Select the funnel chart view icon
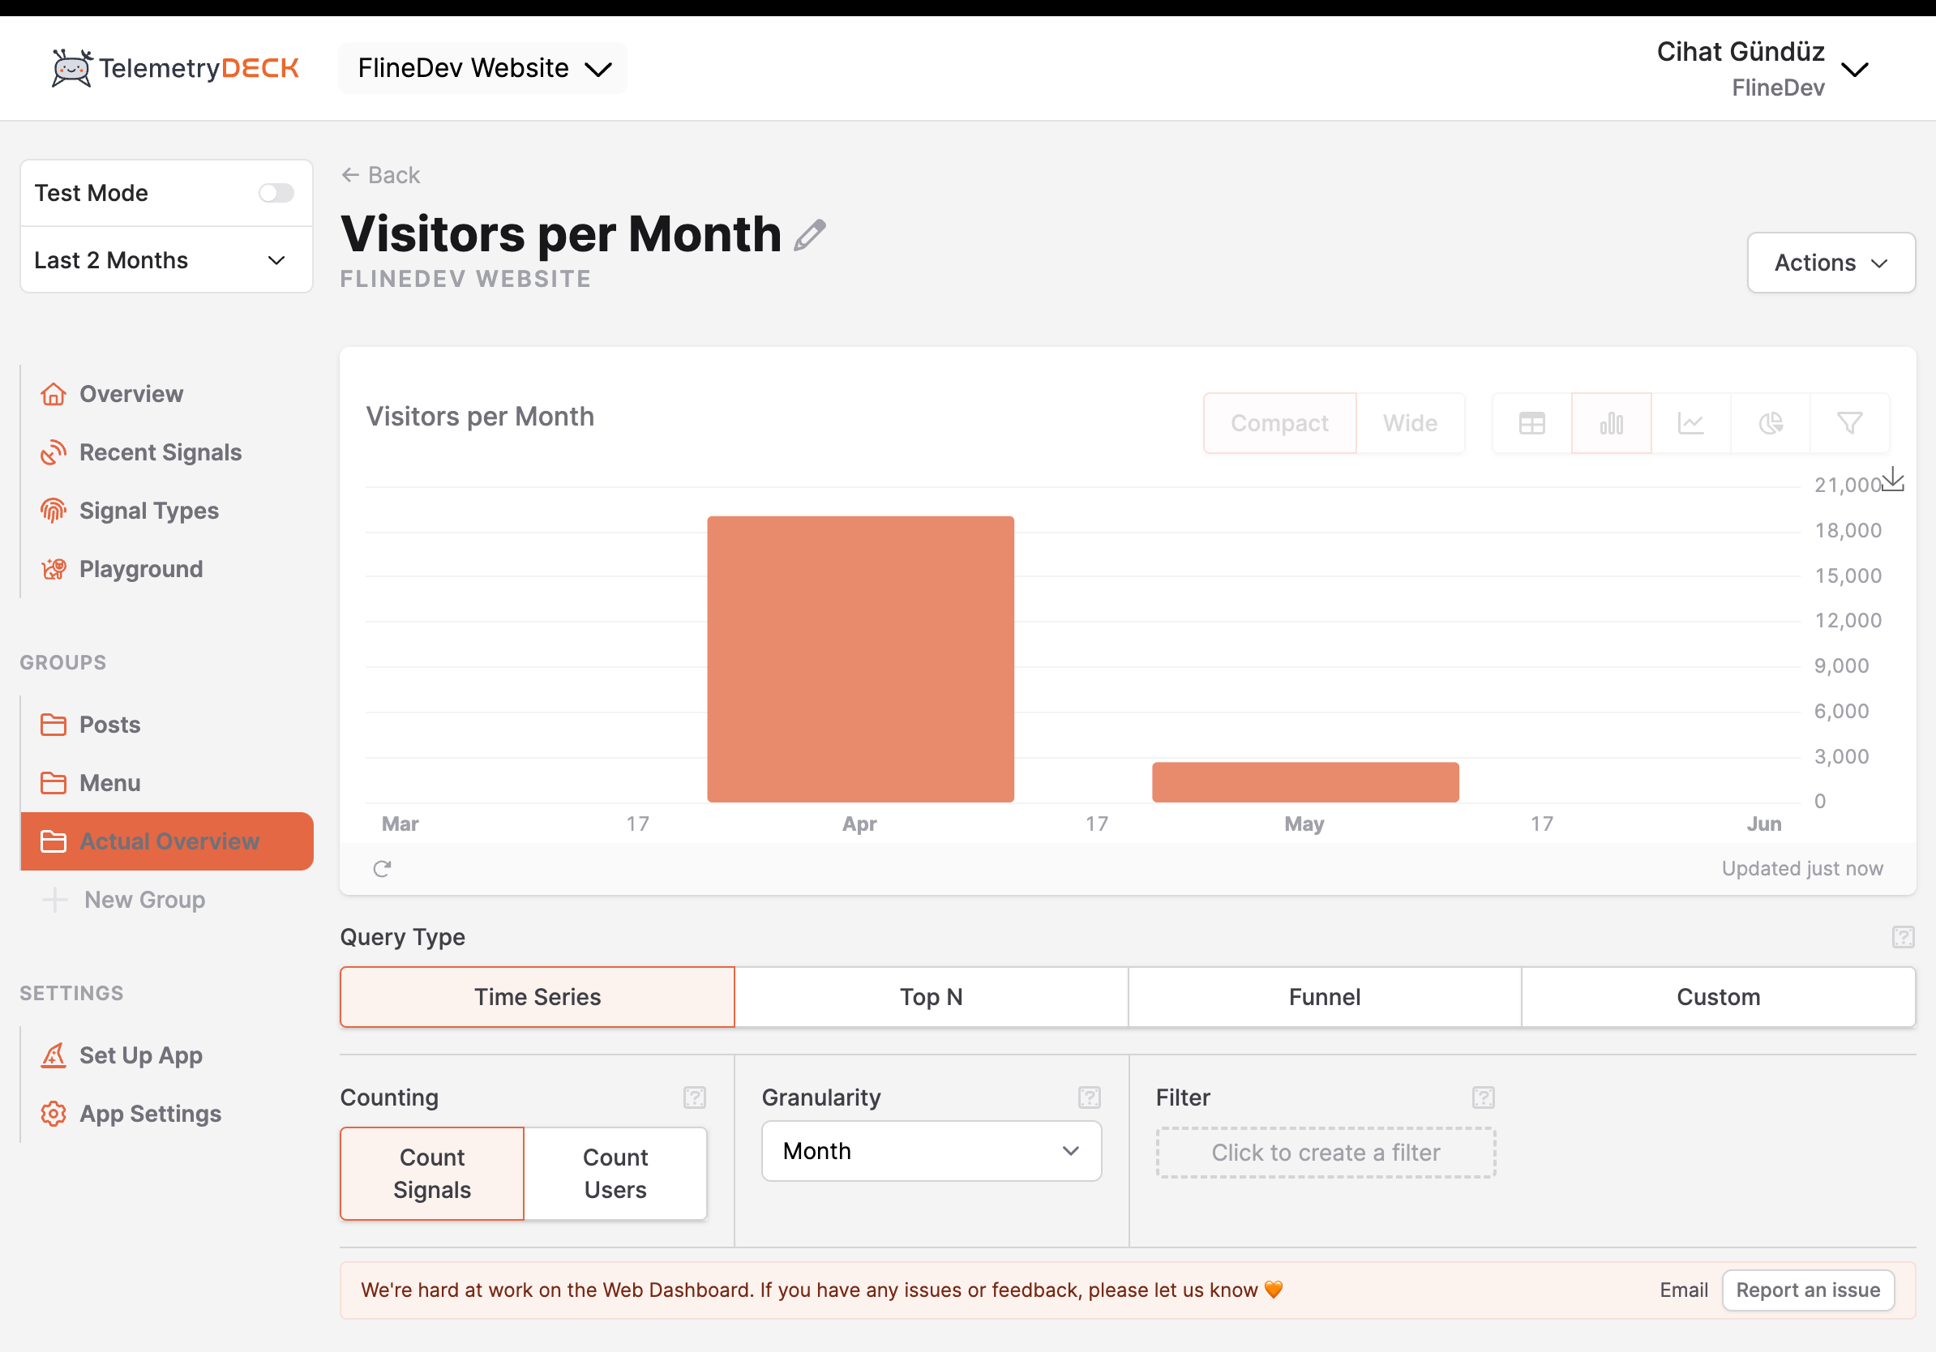This screenshot has width=1936, height=1352. click(1849, 423)
